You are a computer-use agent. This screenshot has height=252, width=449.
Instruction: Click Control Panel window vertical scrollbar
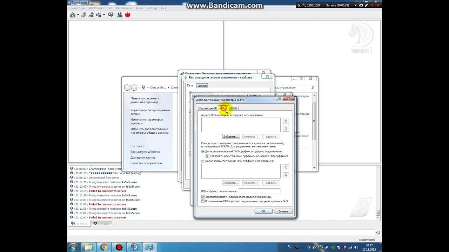point(314,132)
